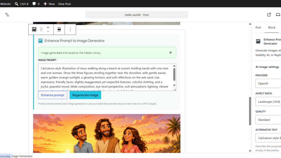Screen dimensions: 281x158
Task: Click the search magnifier in admin bar
Action: tap(16, 4)
